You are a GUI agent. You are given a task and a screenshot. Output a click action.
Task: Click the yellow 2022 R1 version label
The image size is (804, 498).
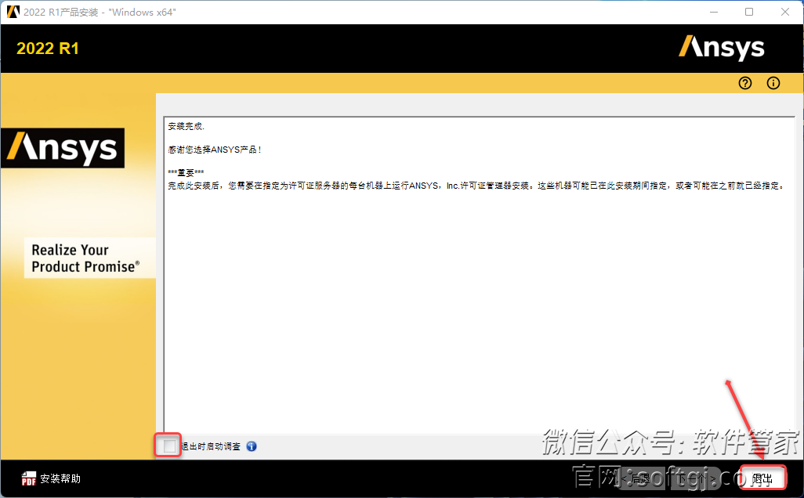click(x=48, y=49)
